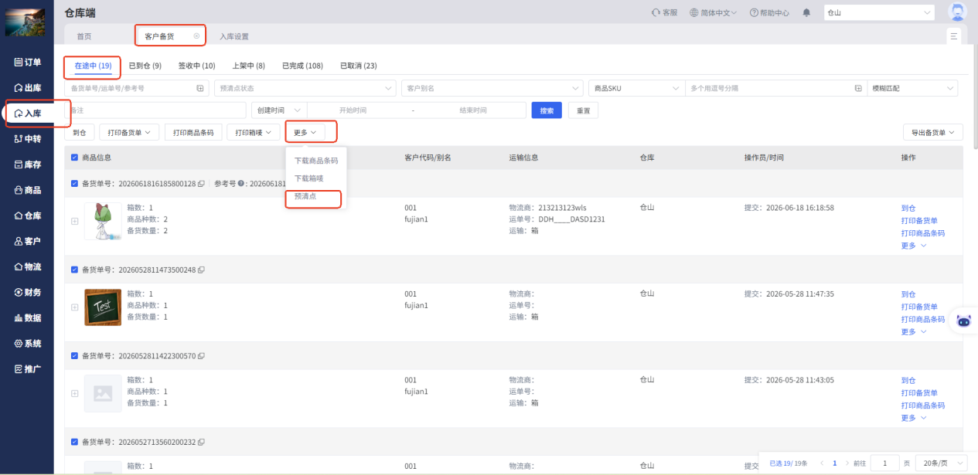
Task: Open the 预清点状态 filter dropdown
Action: point(305,88)
